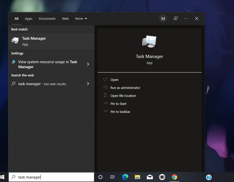
Task: Open the Mail app on taskbar
Action: pyautogui.click(x=150, y=177)
